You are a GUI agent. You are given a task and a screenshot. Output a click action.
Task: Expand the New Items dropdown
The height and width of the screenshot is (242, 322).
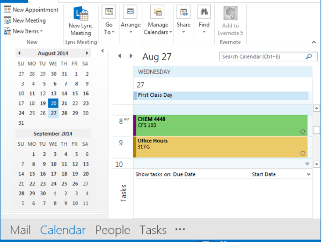(x=24, y=31)
